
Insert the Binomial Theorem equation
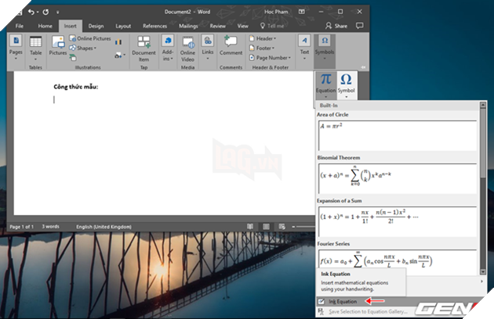398,178
